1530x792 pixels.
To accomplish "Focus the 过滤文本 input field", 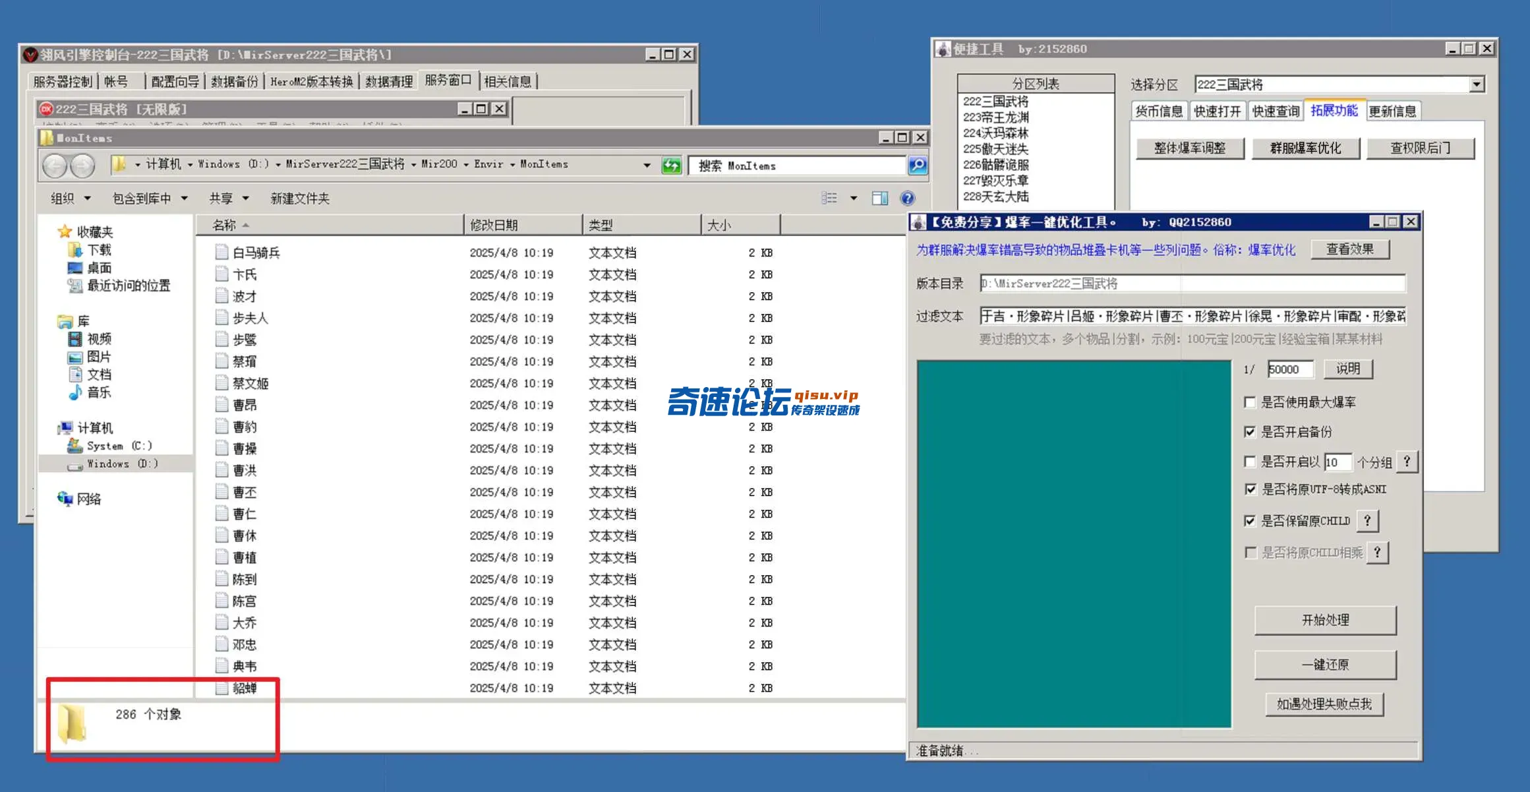I will point(1192,316).
